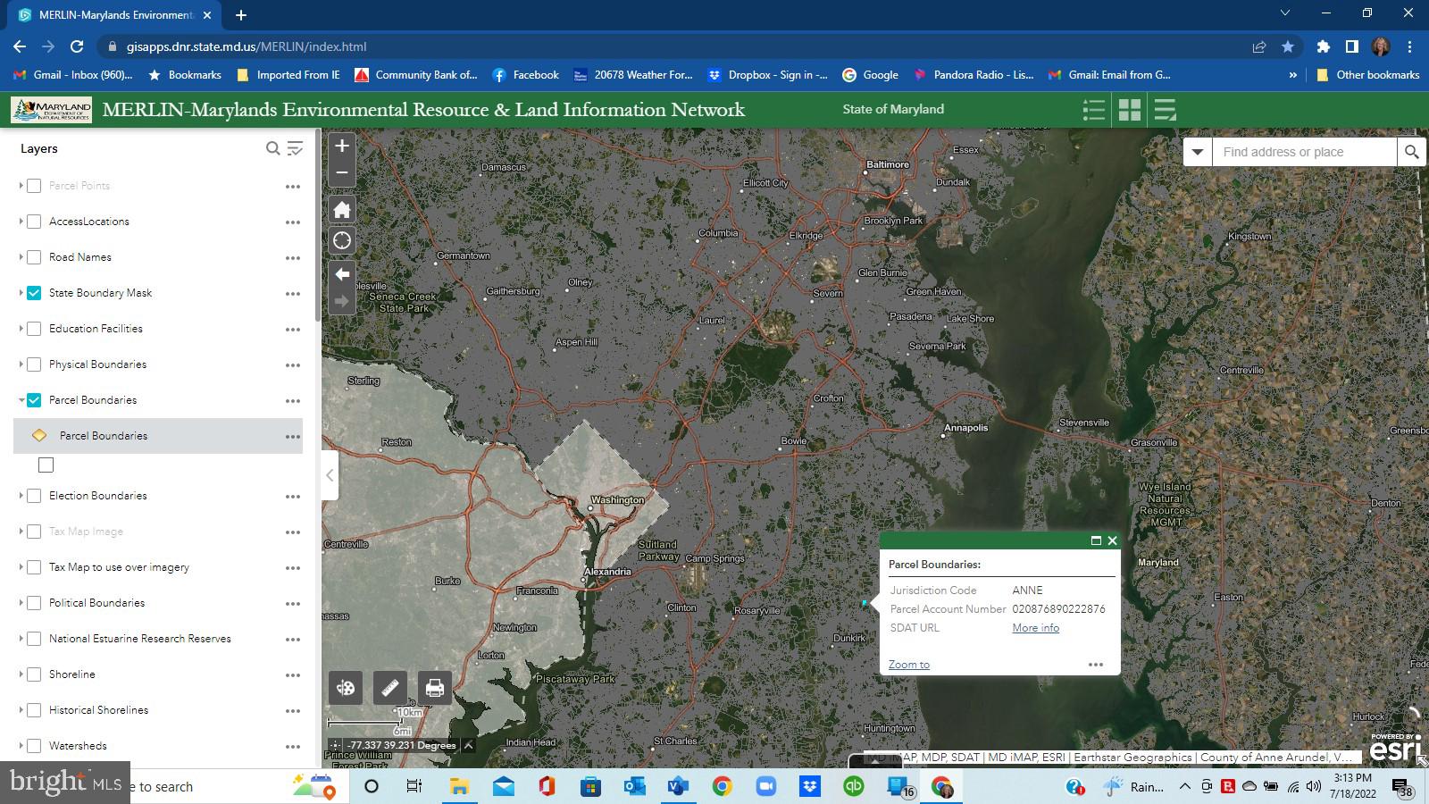The width and height of the screenshot is (1429, 804).
Task: Open the print map tool
Action: click(435, 688)
